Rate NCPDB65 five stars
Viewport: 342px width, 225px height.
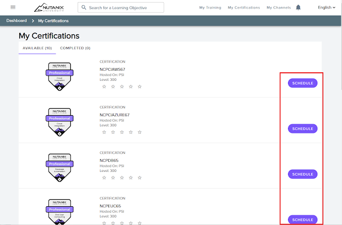coord(140,178)
